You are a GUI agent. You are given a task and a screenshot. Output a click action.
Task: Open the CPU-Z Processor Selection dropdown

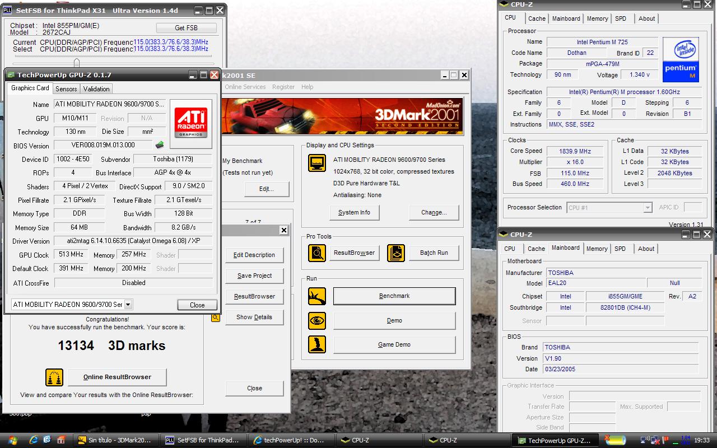(x=648, y=208)
